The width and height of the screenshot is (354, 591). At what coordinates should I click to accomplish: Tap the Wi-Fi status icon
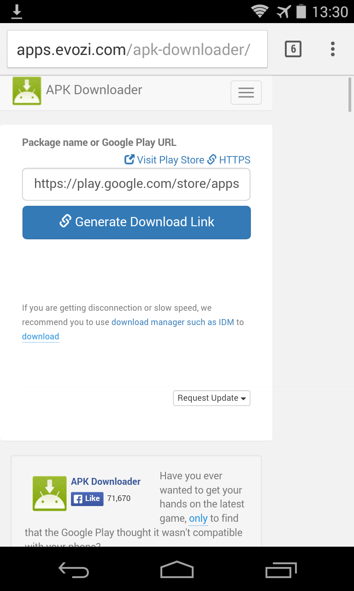coord(260,12)
